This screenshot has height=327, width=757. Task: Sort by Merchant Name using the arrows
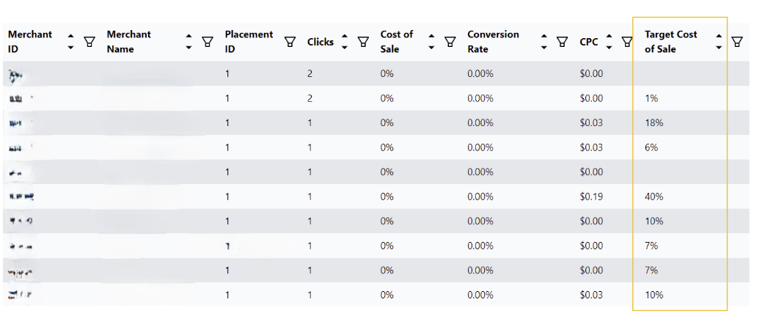click(x=189, y=42)
